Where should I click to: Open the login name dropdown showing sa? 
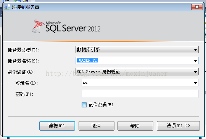point(195,83)
